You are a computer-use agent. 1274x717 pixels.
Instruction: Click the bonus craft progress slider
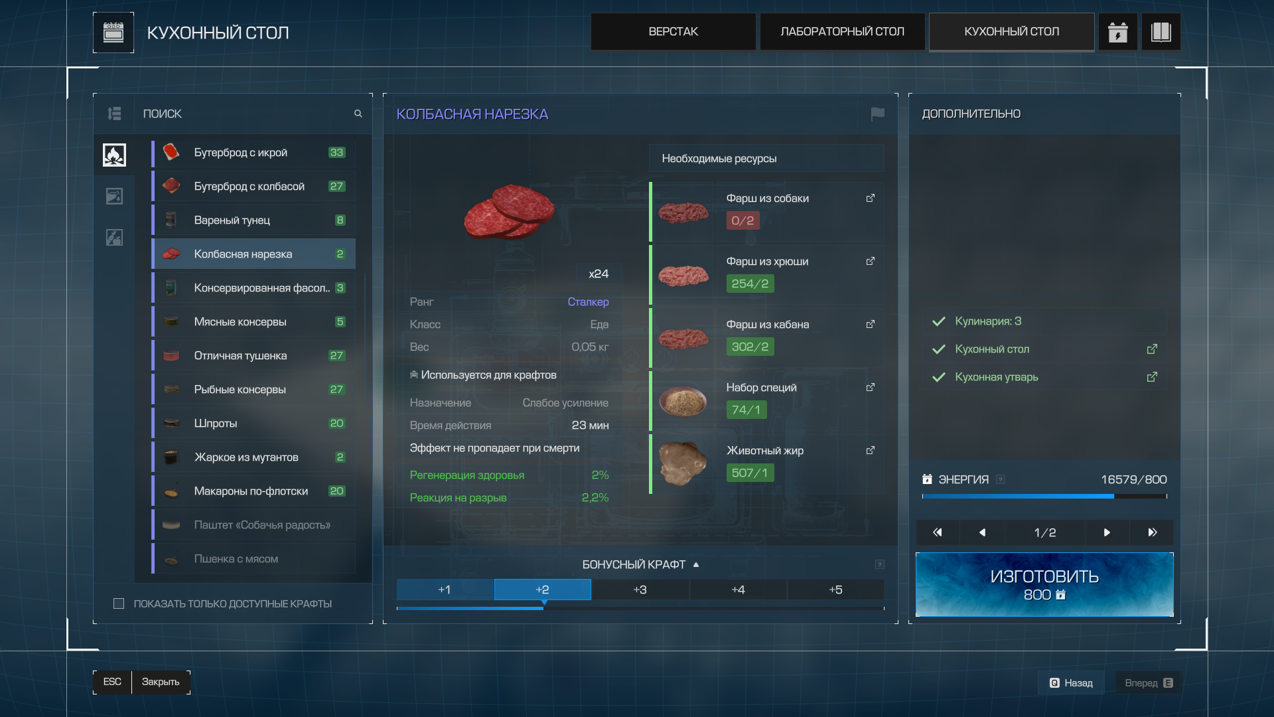pyautogui.click(x=640, y=607)
